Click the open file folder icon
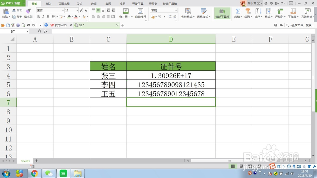The width and height of the screenshot is (317, 178). (x=3, y=25)
